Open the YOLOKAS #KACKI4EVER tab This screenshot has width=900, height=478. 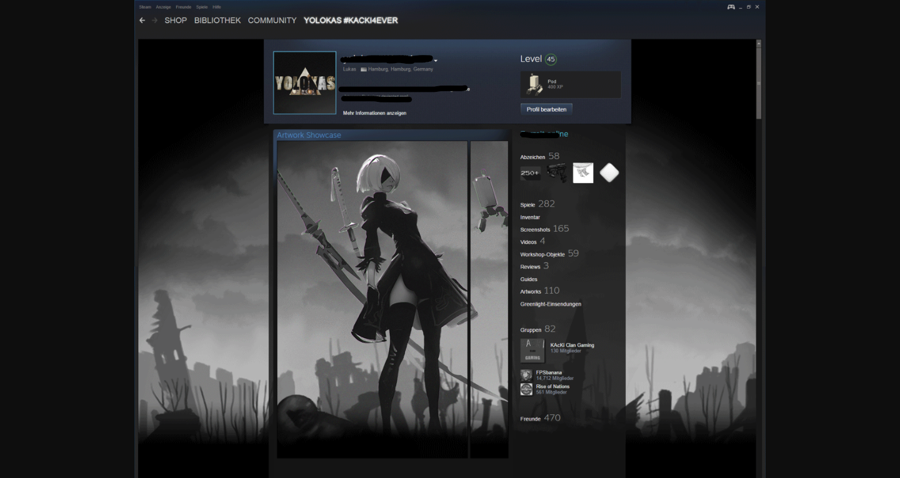[x=351, y=21]
